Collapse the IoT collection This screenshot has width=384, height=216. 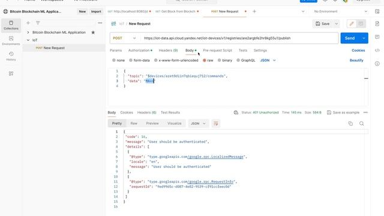point(28,40)
